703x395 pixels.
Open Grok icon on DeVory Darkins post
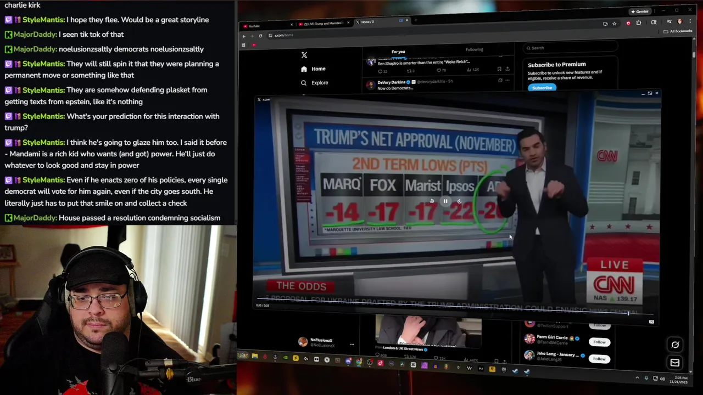coord(500,80)
